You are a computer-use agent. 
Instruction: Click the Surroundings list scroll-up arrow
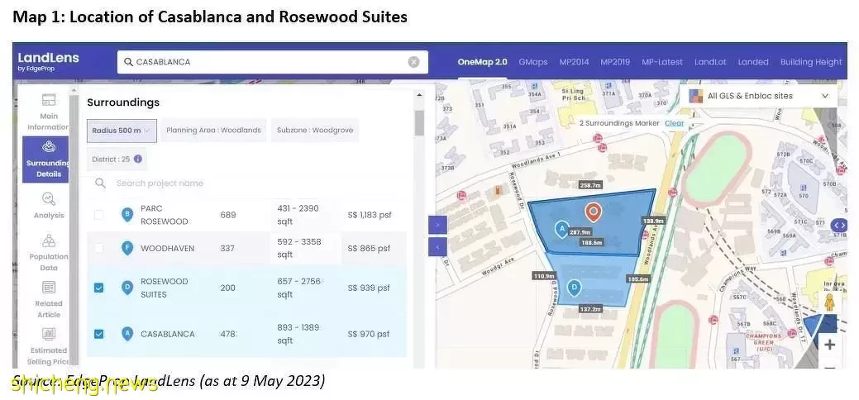(419, 95)
